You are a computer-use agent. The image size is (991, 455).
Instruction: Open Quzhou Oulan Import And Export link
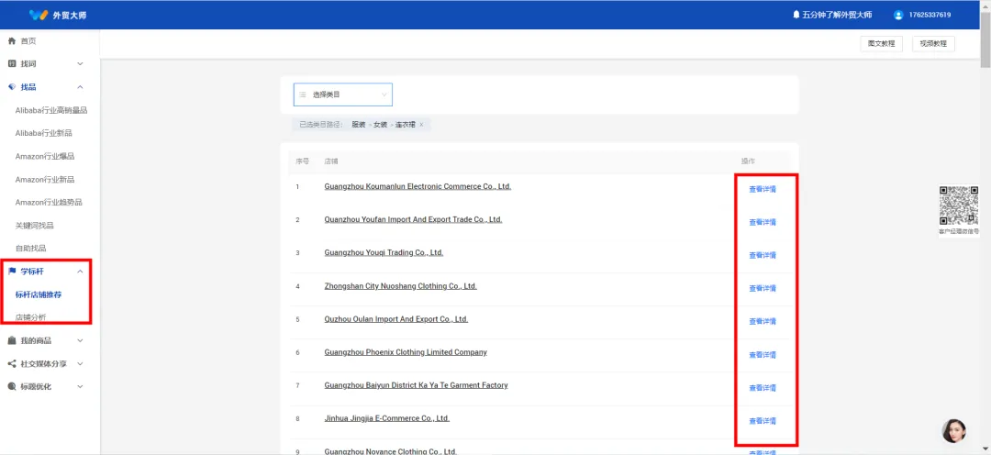(396, 319)
